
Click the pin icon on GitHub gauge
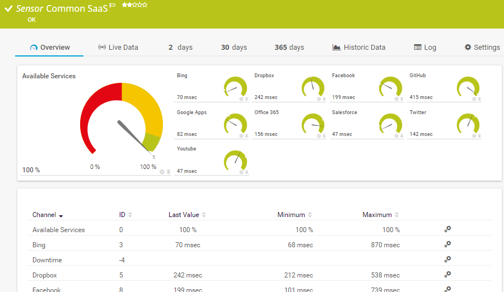coord(479,99)
